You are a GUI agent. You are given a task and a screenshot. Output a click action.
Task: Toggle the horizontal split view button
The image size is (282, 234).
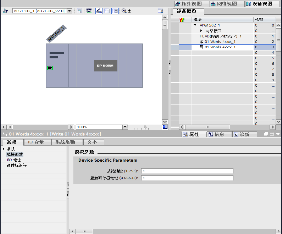click(107, 11)
